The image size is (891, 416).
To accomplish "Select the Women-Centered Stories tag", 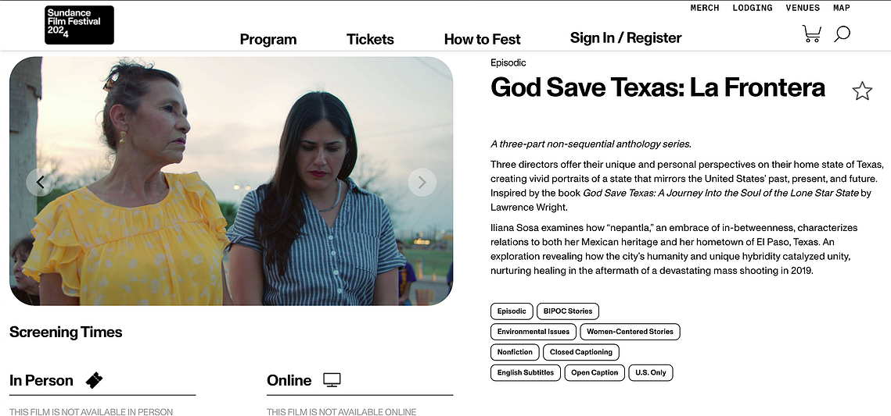I will (630, 332).
